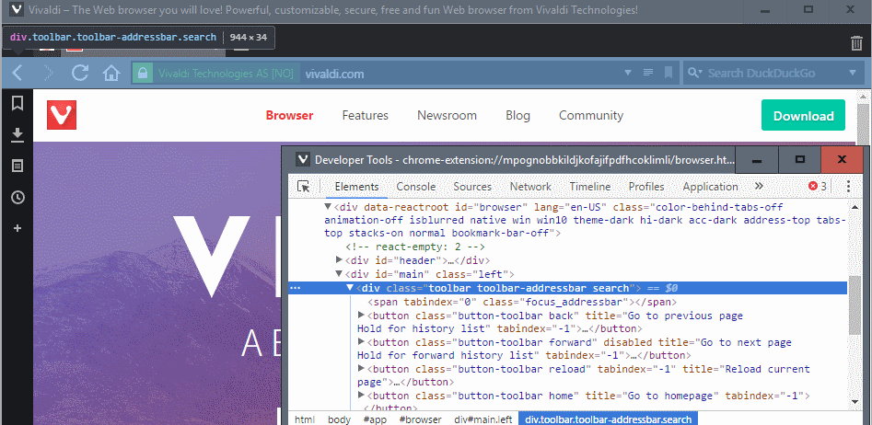Image resolution: width=872 pixels, height=425 pixels.
Task: Reload the current page in Vivaldi
Action: pyautogui.click(x=80, y=73)
